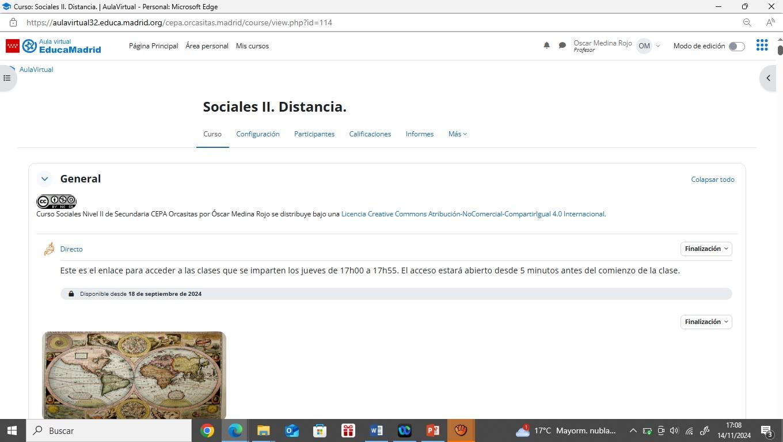Open File Explorer from the taskbar
Viewport: 783px width, 442px height.
[x=263, y=430]
